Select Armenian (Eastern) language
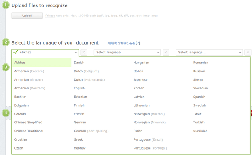 (x=29, y=71)
